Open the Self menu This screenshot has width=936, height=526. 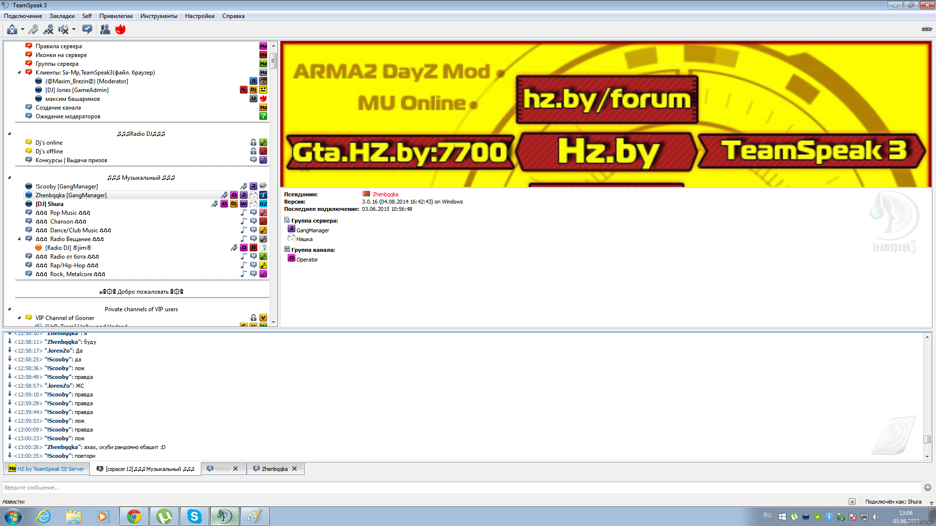[x=87, y=16]
